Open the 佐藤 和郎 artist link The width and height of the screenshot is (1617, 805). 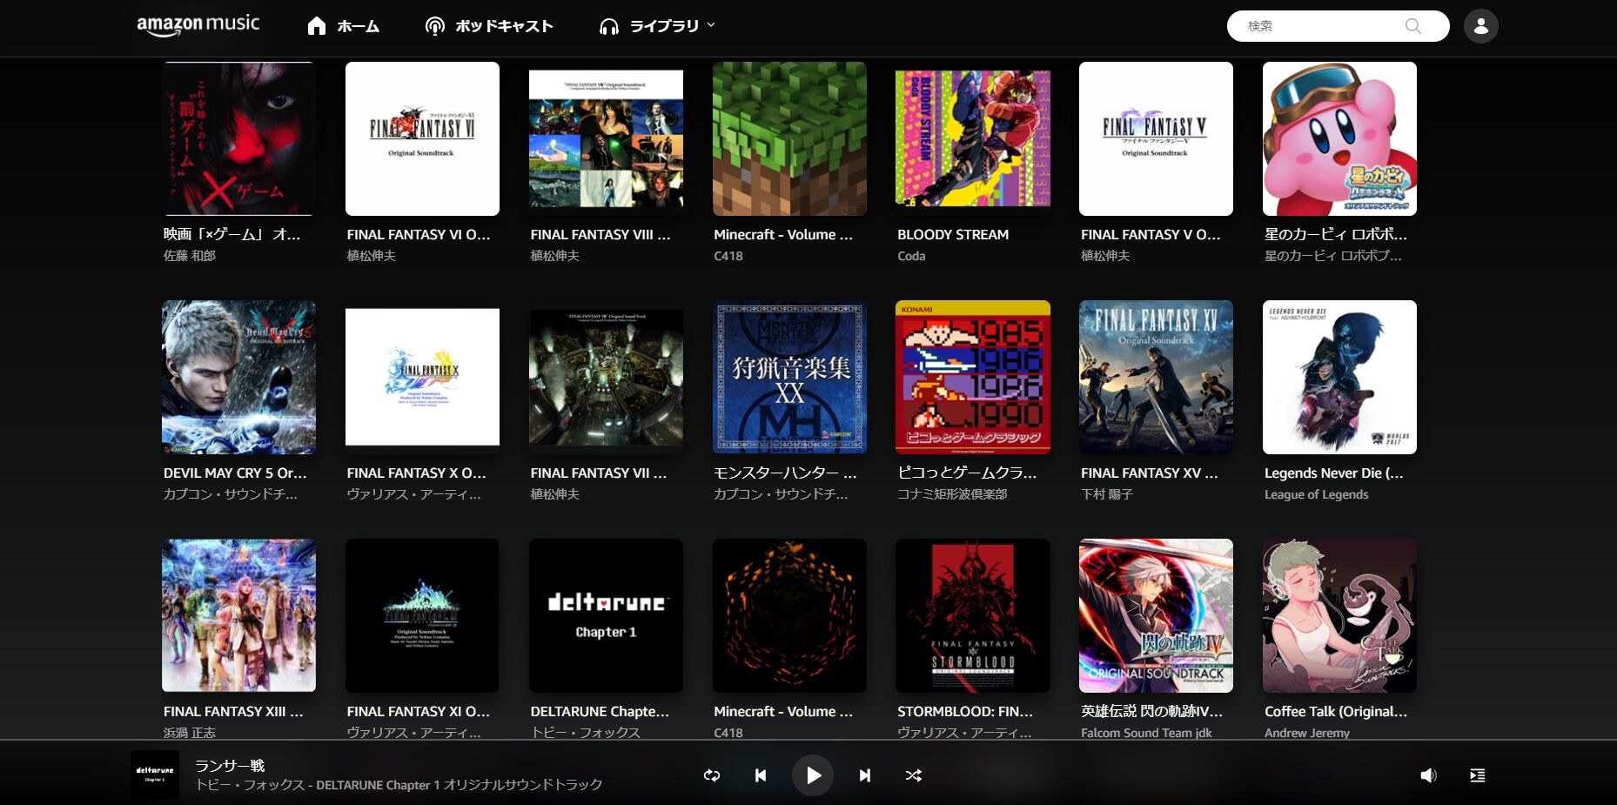189,256
